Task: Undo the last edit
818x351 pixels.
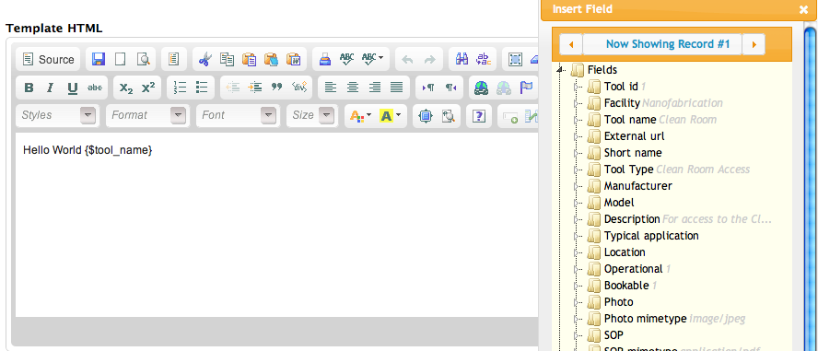Action: 407,60
